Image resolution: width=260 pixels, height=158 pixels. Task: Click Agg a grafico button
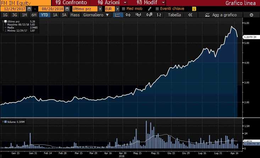click(221, 15)
